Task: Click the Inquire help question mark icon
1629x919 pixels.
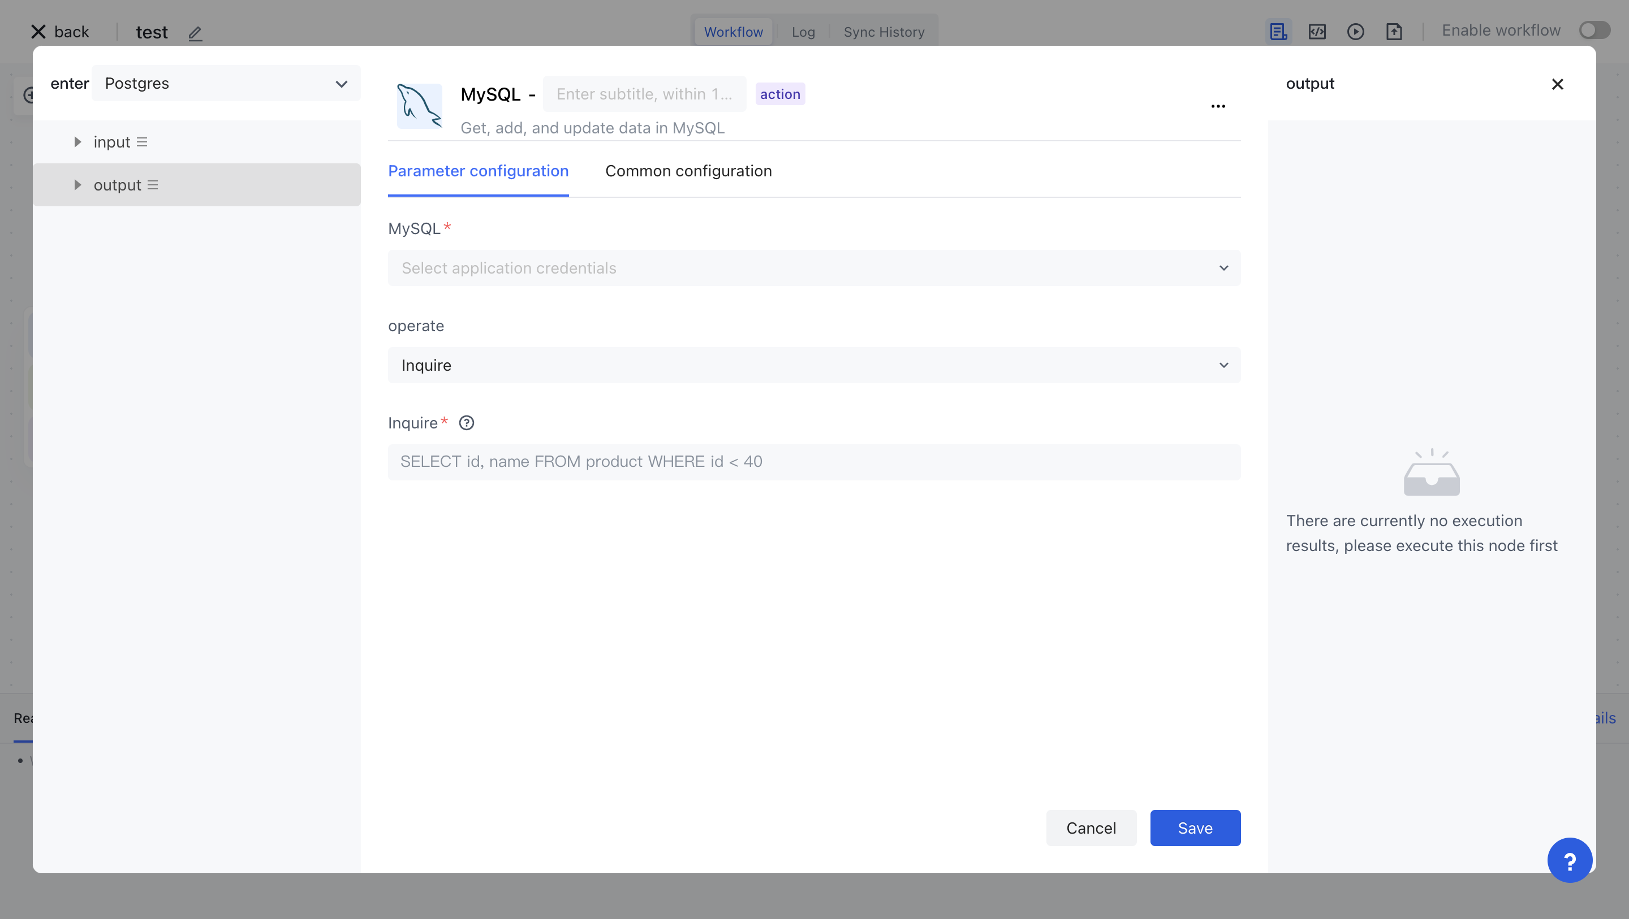Action: (x=466, y=423)
